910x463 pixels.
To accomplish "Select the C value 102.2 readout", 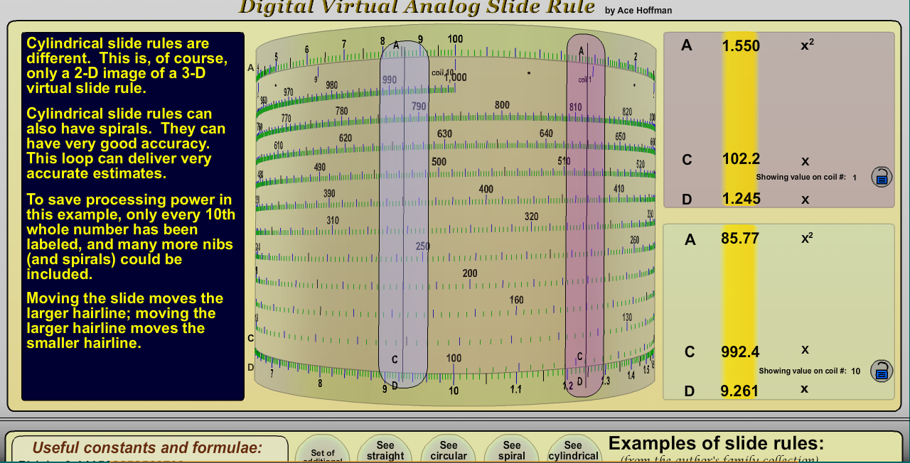I will click(x=741, y=159).
